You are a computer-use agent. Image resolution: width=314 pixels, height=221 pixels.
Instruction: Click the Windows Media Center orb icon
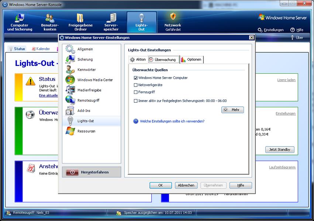pyautogui.click(x=70, y=80)
